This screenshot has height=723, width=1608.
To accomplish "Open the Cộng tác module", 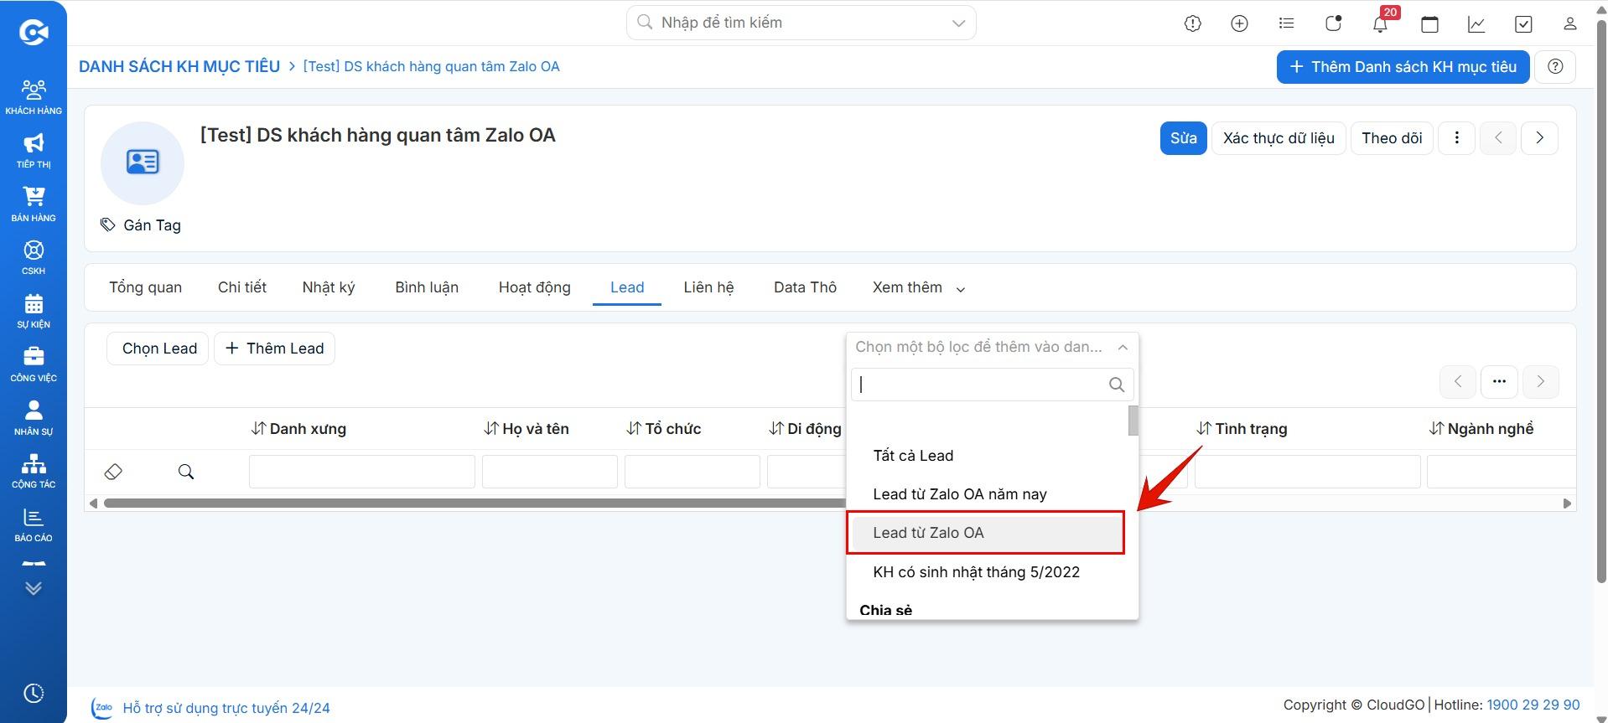I will 34,471.
